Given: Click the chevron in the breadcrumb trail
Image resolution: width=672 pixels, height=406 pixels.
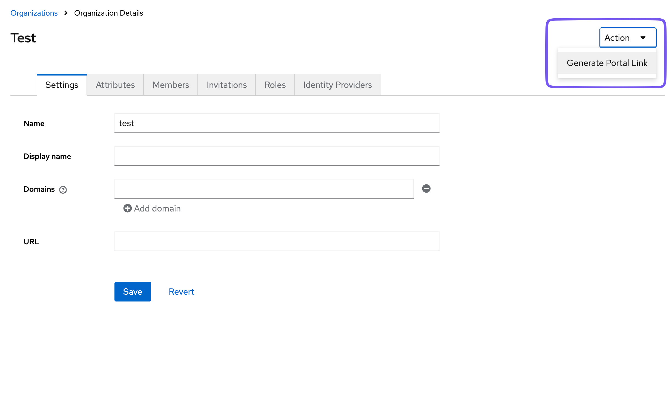Looking at the screenshot, I should click(x=66, y=13).
